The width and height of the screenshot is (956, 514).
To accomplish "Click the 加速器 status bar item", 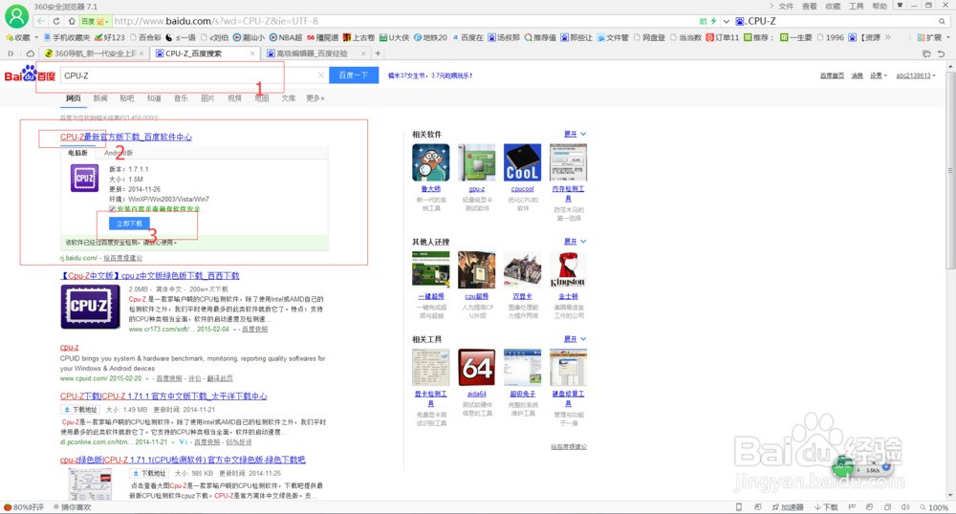I will [787, 507].
